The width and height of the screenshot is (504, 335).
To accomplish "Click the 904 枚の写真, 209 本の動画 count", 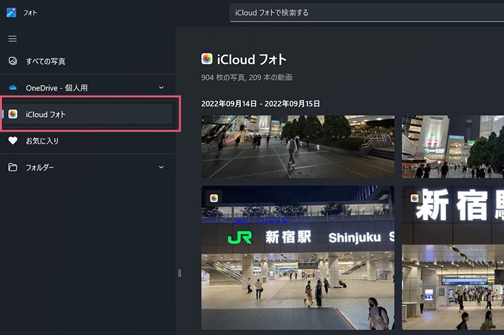I will pos(247,77).
